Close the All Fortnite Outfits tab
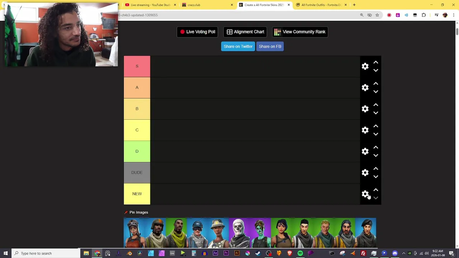The image size is (459, 258). (x=345, y=5)
